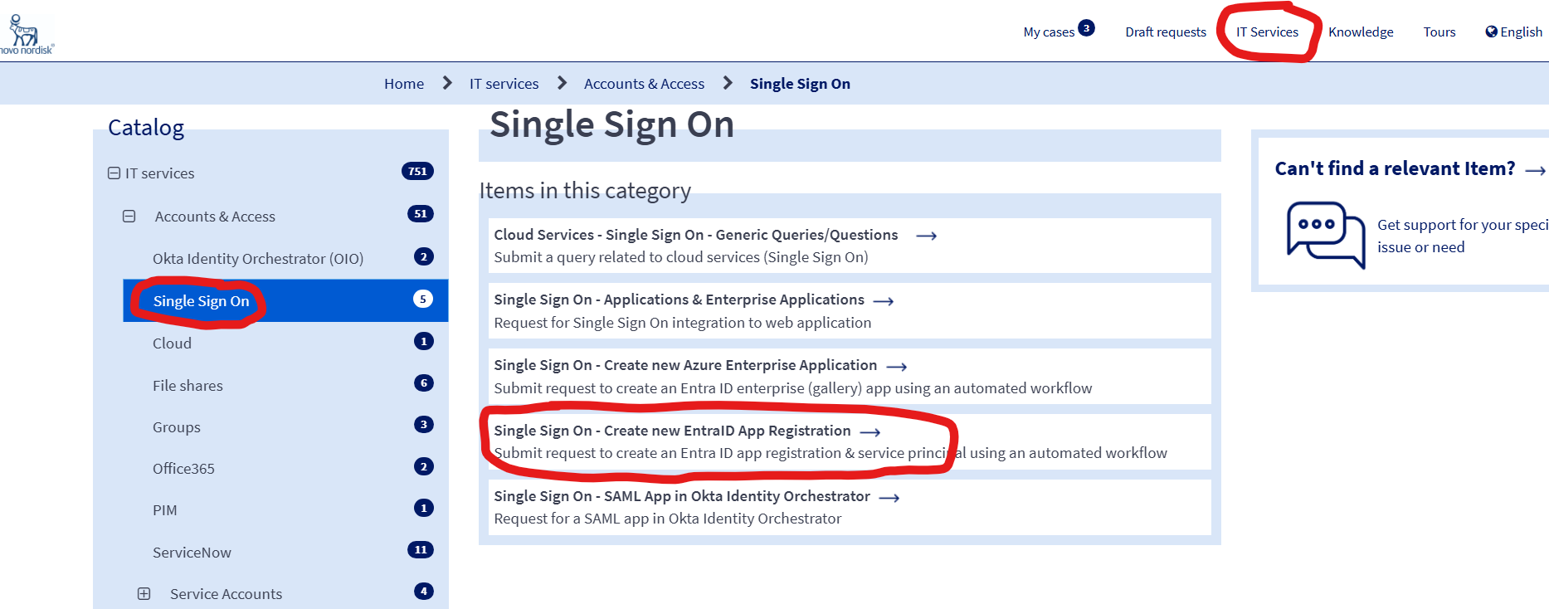
Task: Open Knowledge in the top navigation
Action: tap(1361, 32)
